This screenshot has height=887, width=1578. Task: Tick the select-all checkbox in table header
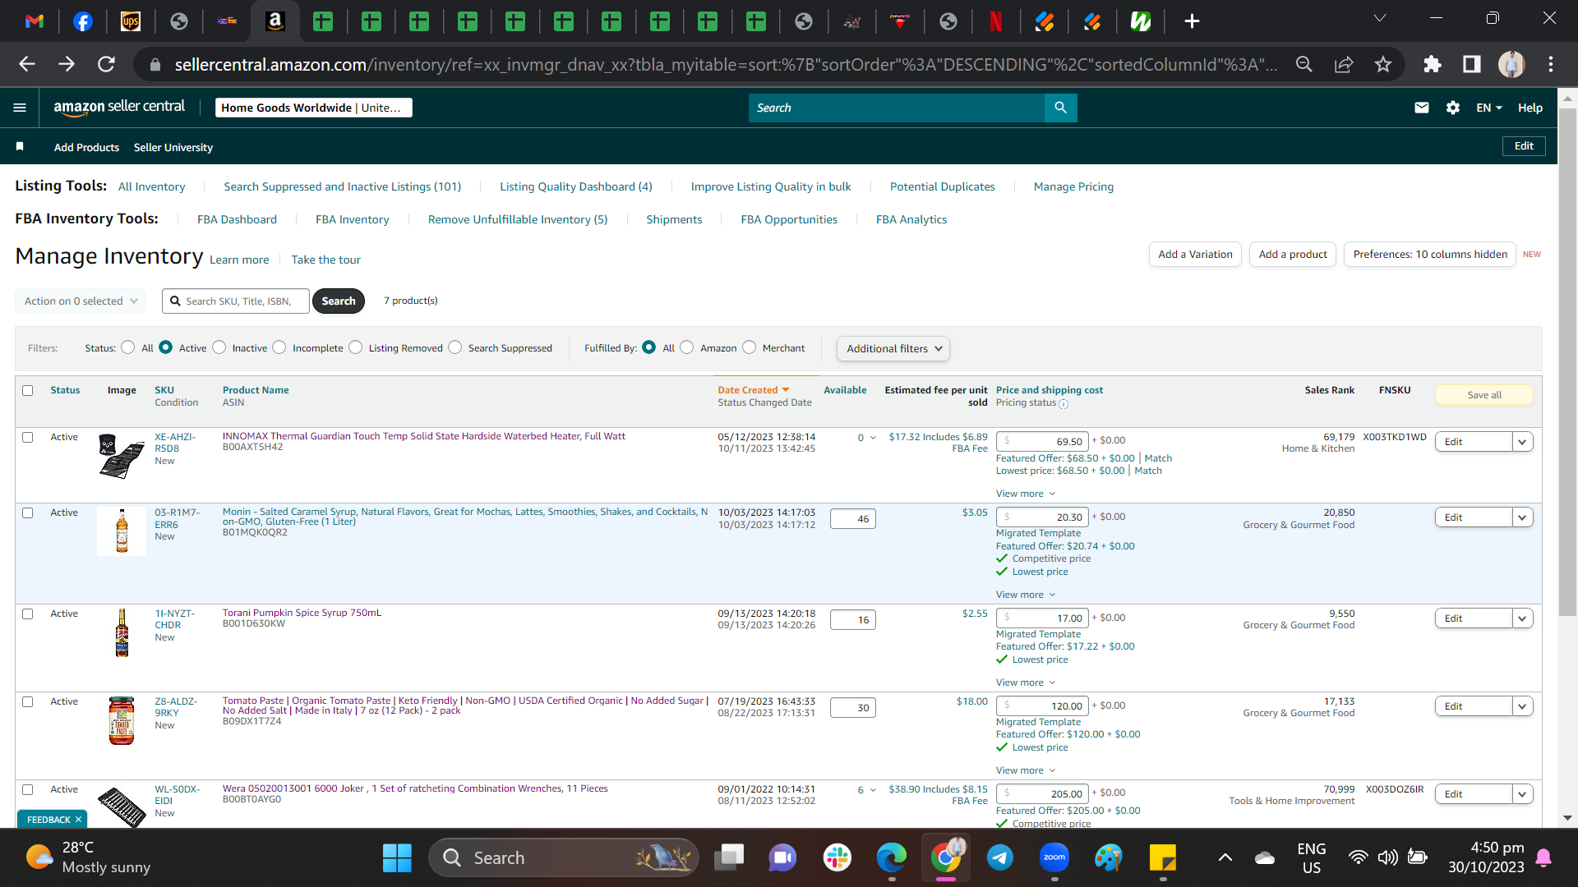pos(28,391)
